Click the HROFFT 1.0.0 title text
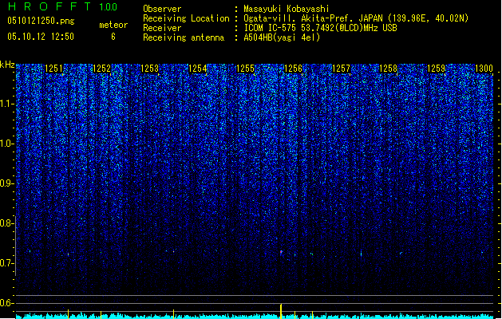Screen dimensions: 502x319 pos(62,6)
